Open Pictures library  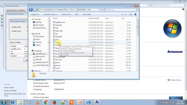[39, 42]
